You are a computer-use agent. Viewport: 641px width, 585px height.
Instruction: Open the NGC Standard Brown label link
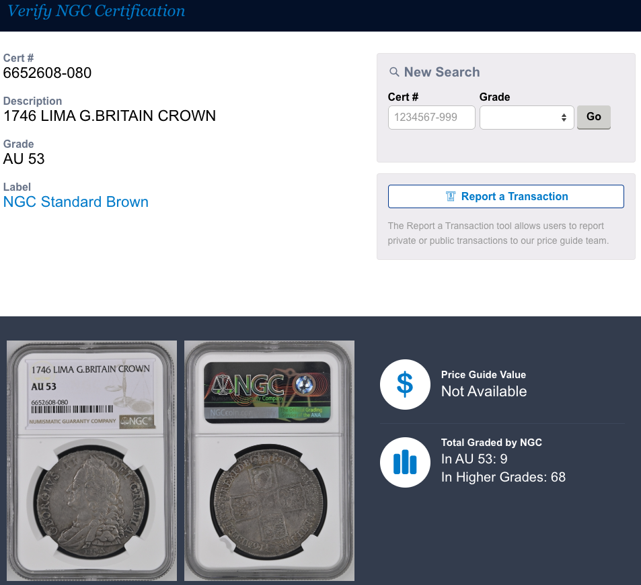(75, 202)
